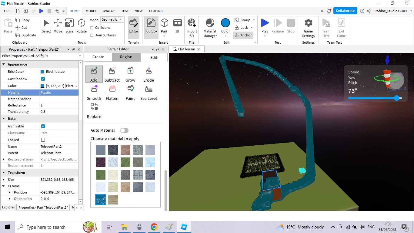Click the Duplicate button
The width and height of the screenshot is (414, 233).
tap(26, 35)
